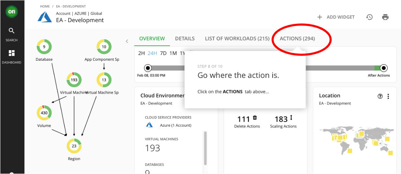The height and width of the screenshot is (174, 401).
Task: Select the Database donut node showing 9
Action: tap(44, 47)
